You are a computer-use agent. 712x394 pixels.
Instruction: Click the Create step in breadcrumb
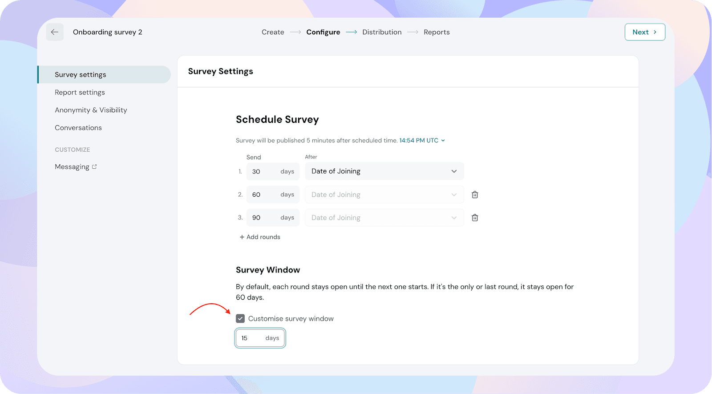tap(273, 32)
